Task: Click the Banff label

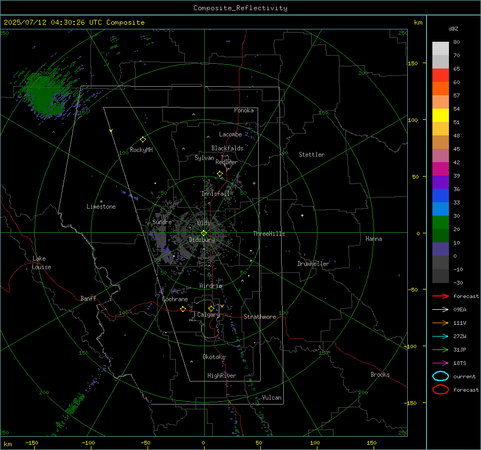Action: pos(88,299)
